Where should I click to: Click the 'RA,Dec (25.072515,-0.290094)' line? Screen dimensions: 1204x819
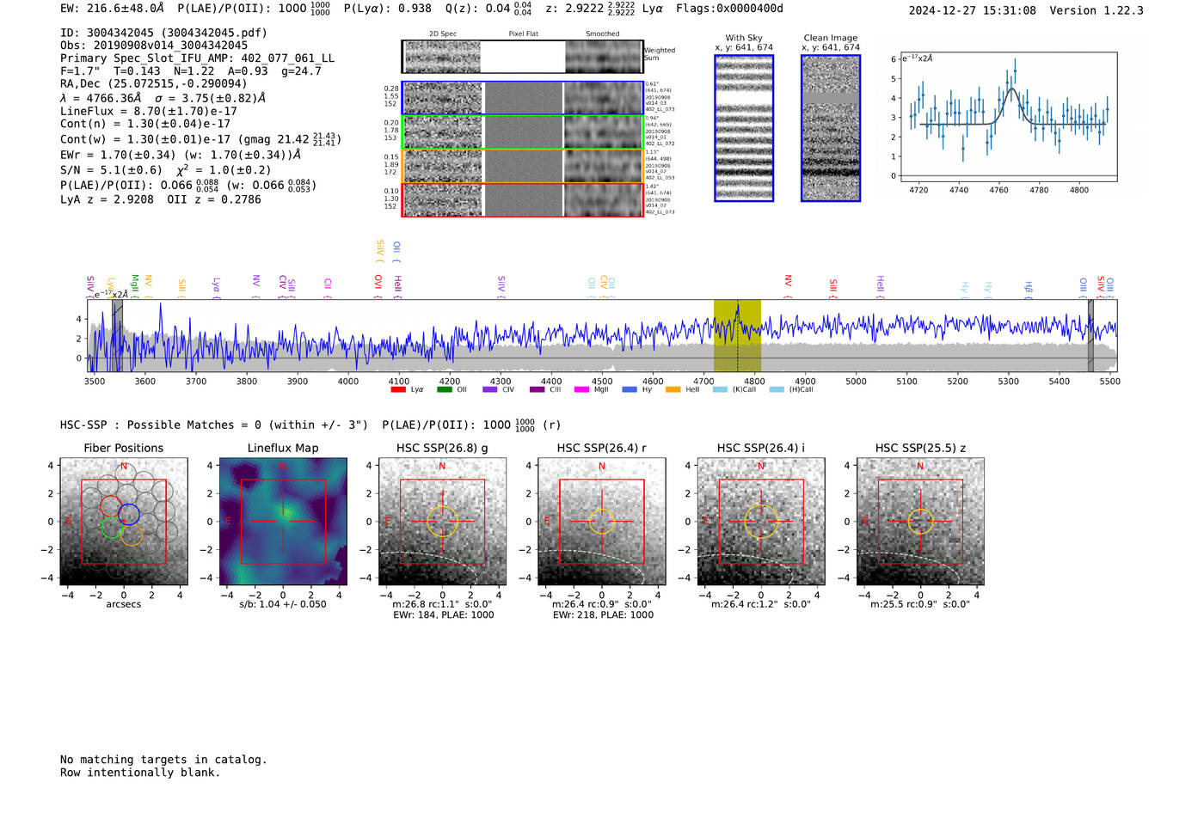pyautogui.click(x=153, y=83)
